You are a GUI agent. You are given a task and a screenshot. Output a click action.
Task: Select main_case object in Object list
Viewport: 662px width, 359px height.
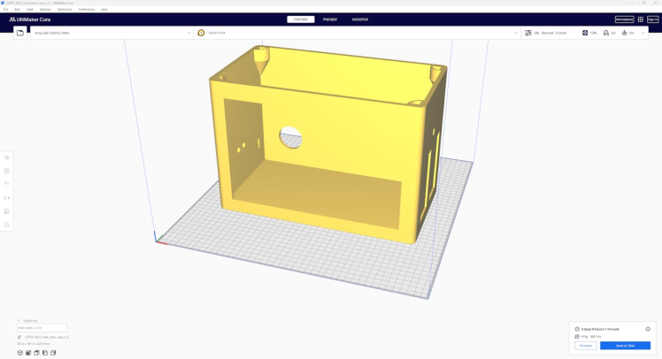42,328
